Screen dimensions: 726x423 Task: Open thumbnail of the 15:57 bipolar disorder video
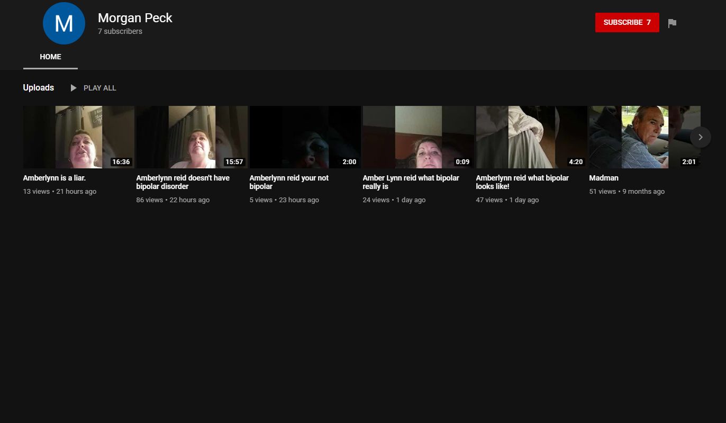coord(192,137)
